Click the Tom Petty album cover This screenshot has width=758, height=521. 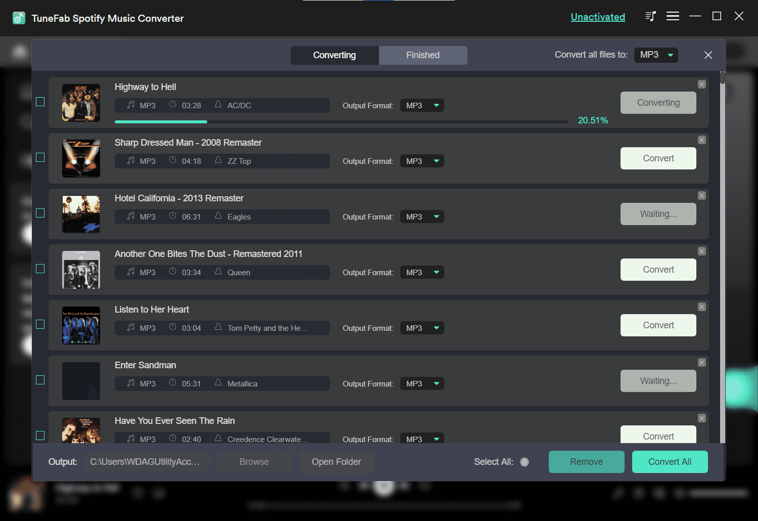pos(81,325)
